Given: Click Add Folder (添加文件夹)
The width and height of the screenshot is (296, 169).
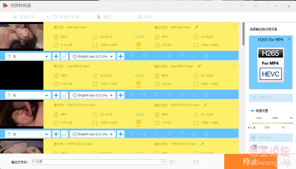Looking at the screenshot, I should point(66,17).
